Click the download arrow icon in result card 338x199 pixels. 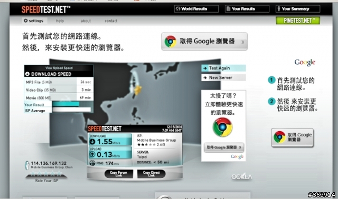pyautogui.click(x=92, y=142)
